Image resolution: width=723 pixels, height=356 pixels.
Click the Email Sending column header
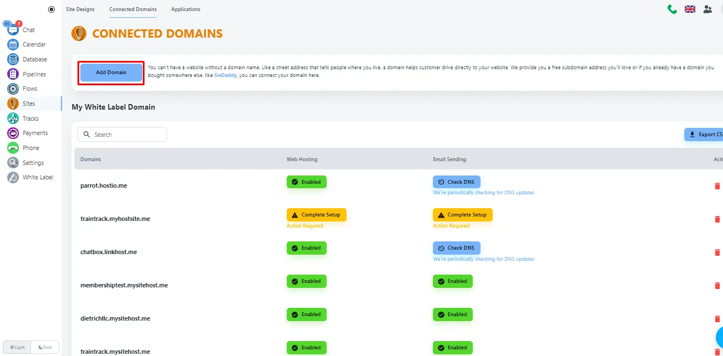[450, 159]
